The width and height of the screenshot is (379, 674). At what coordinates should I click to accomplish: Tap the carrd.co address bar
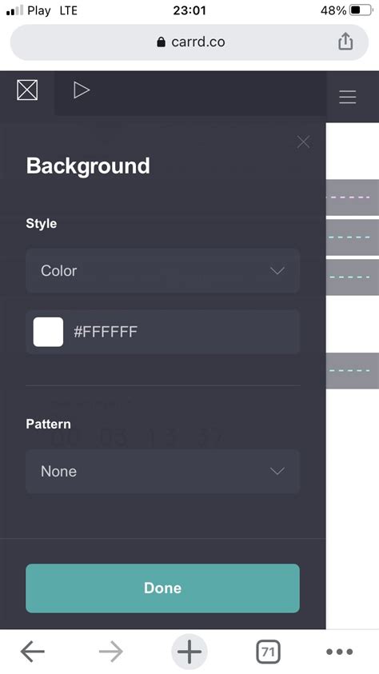click(189, 42)
